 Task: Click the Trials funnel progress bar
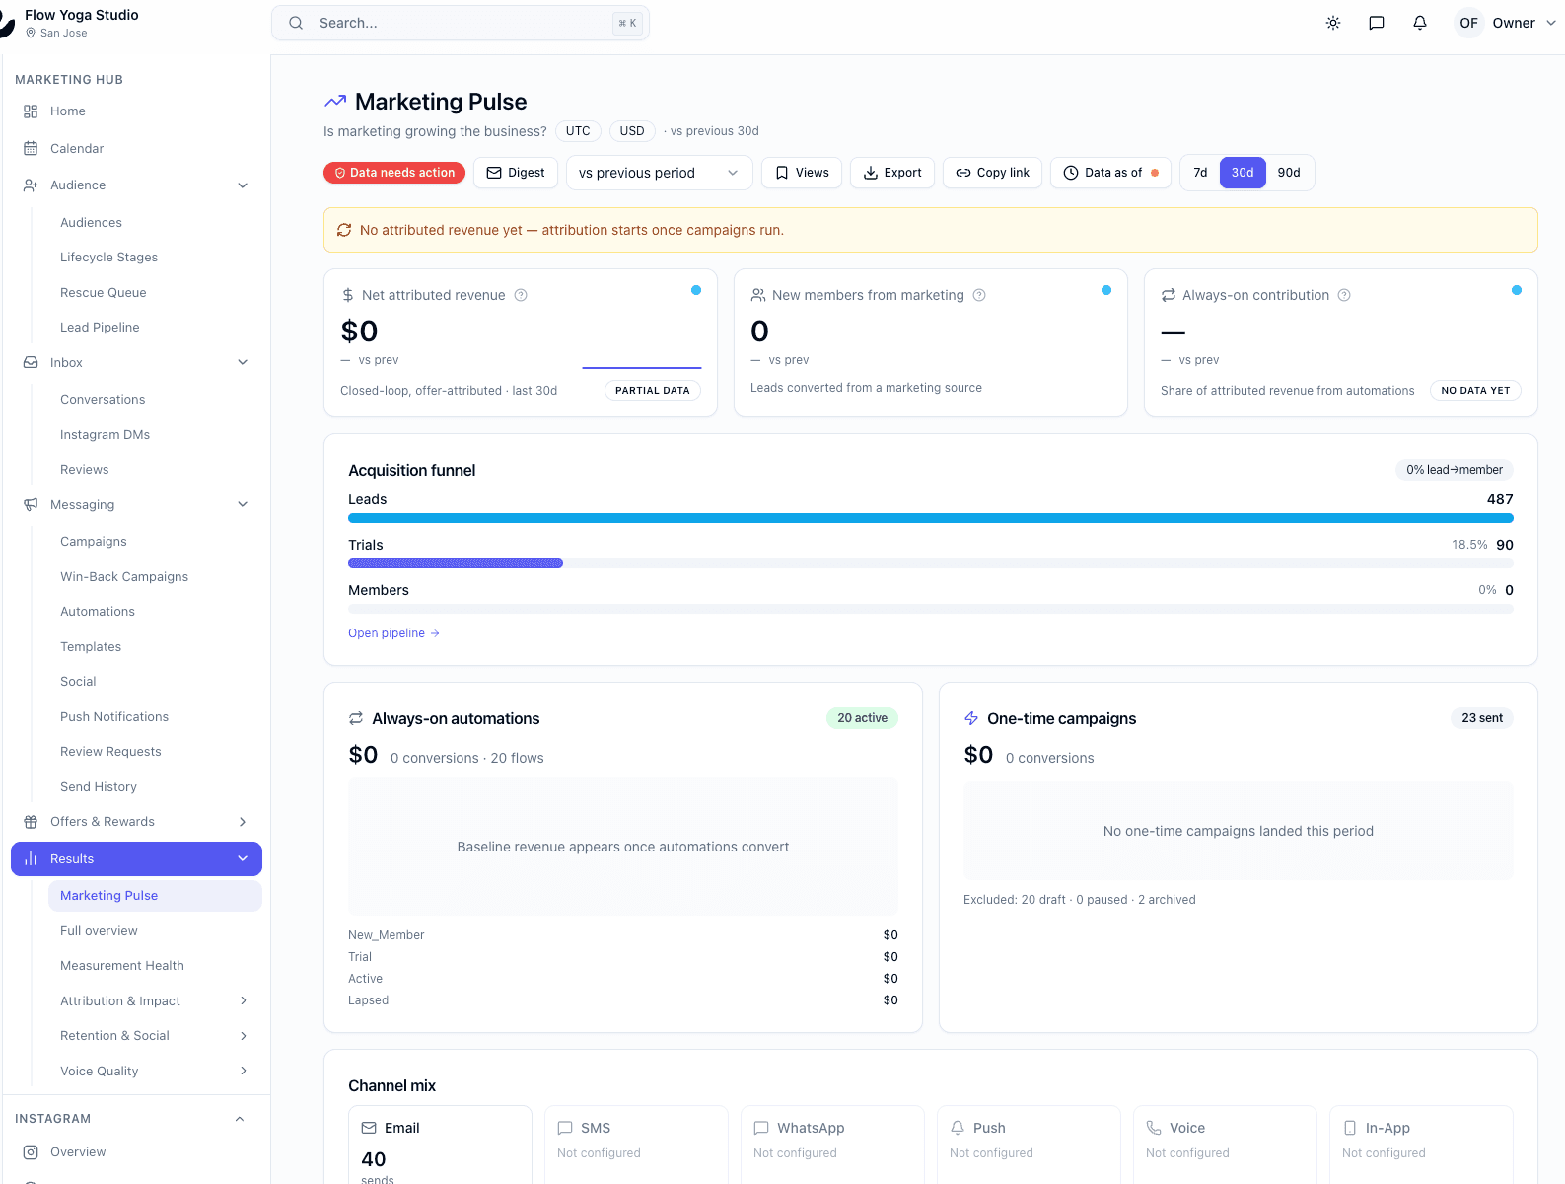coord(931,563)
